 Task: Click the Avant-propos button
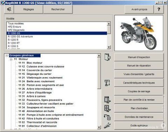139,9
